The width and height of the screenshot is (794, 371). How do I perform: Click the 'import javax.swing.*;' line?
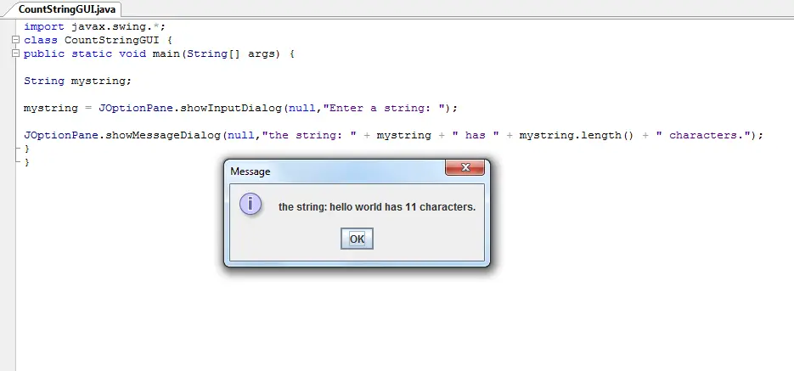95,26
